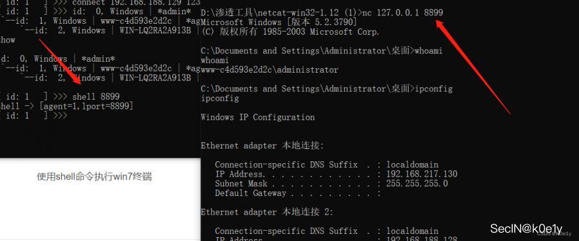Select subnet mask 255.255.255.0
Image resolution: width=579 pixels, height=241 pixels.
coord(417,183)
